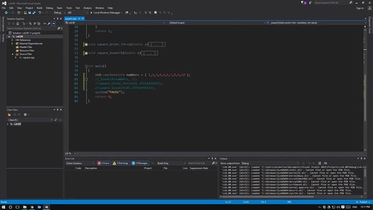Click Local Windows Debugger button label
The height and width of the screenshot is (210, 373).
107,13
